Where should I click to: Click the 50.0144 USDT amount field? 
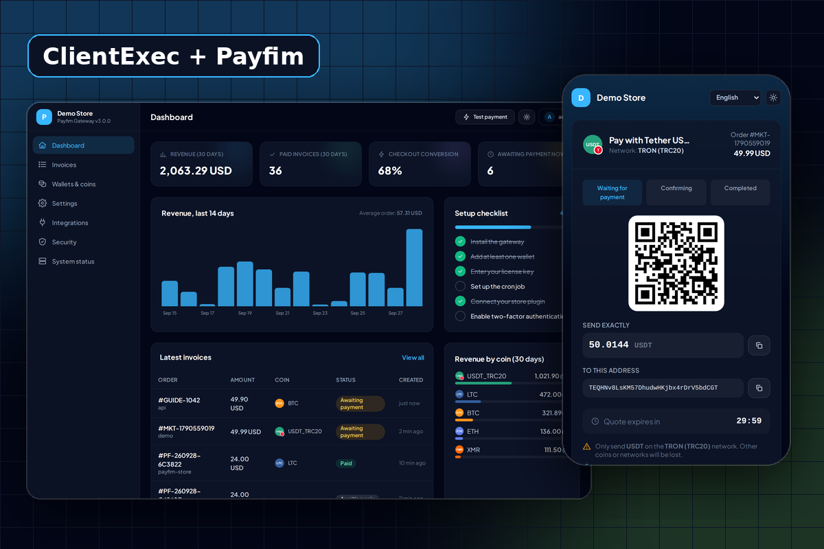point(663,345)
